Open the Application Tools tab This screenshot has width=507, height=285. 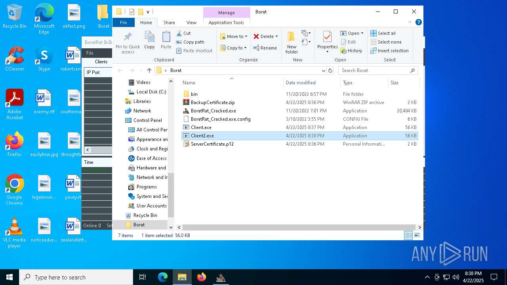point(226,23)
